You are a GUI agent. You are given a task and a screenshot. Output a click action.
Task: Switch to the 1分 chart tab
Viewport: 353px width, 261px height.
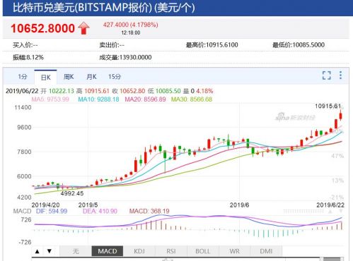23,77
